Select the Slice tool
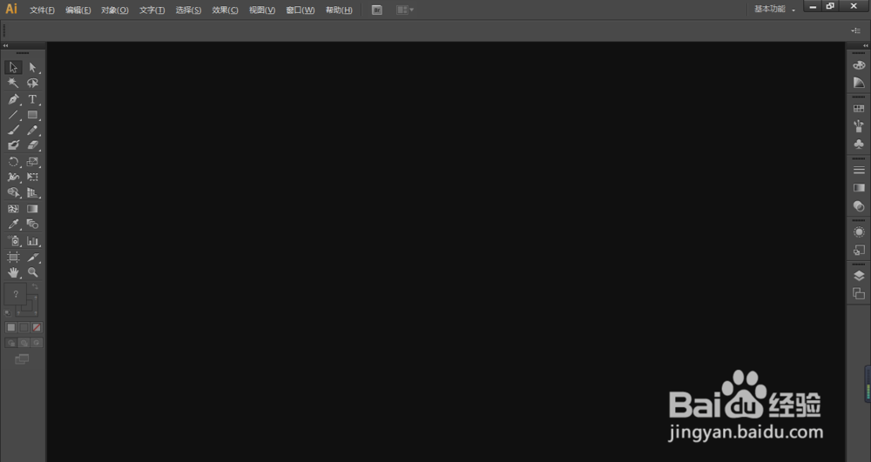Viewport: 871px width, 462px height. [x=33, y=258]
